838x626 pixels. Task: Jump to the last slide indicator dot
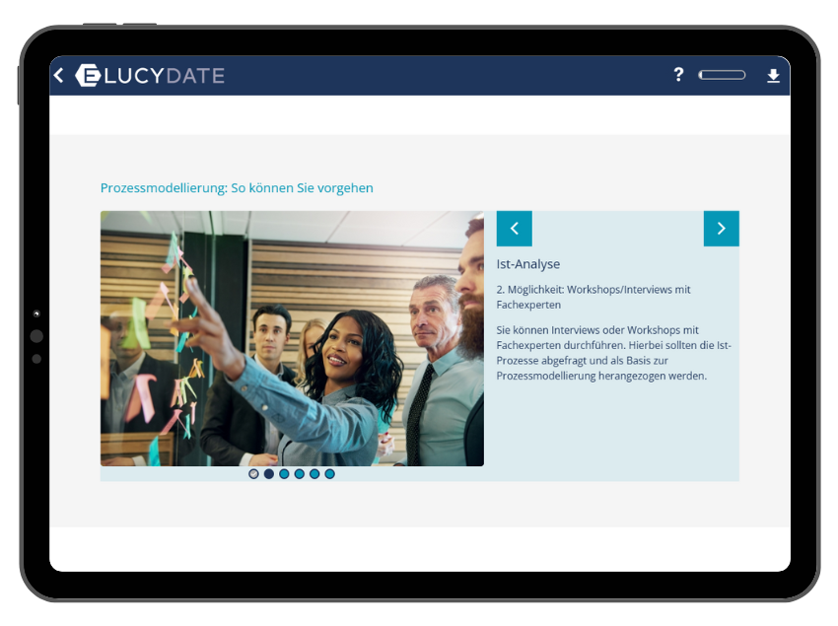[x=329, y=474]
